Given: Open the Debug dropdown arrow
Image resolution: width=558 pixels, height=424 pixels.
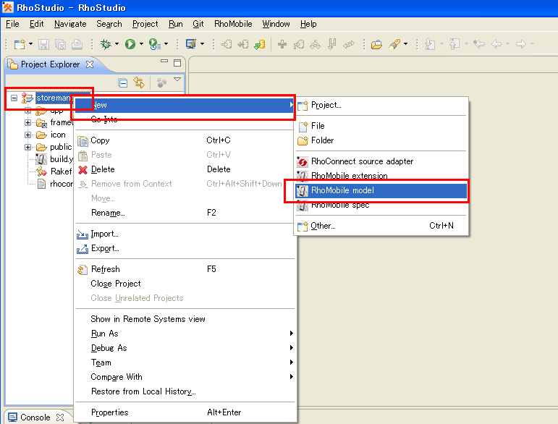Looking at the screenshot, I should [117, 44].
